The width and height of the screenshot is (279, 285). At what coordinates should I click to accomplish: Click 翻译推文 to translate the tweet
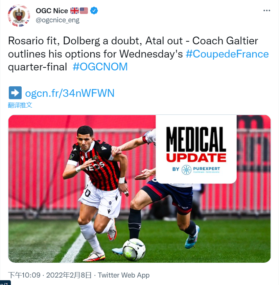click(20, 105)
